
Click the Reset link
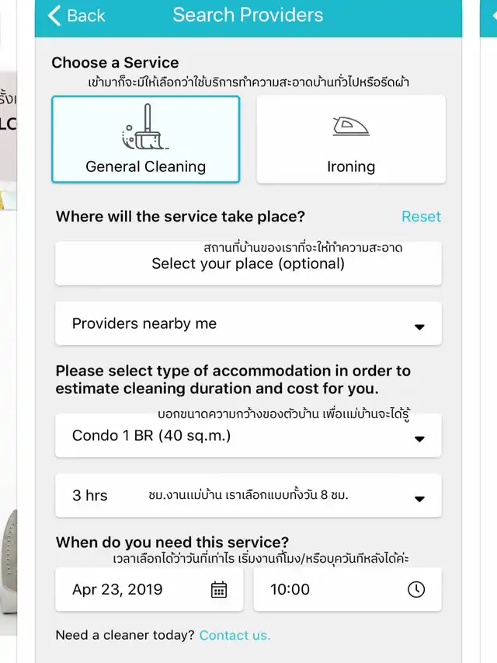421,217
